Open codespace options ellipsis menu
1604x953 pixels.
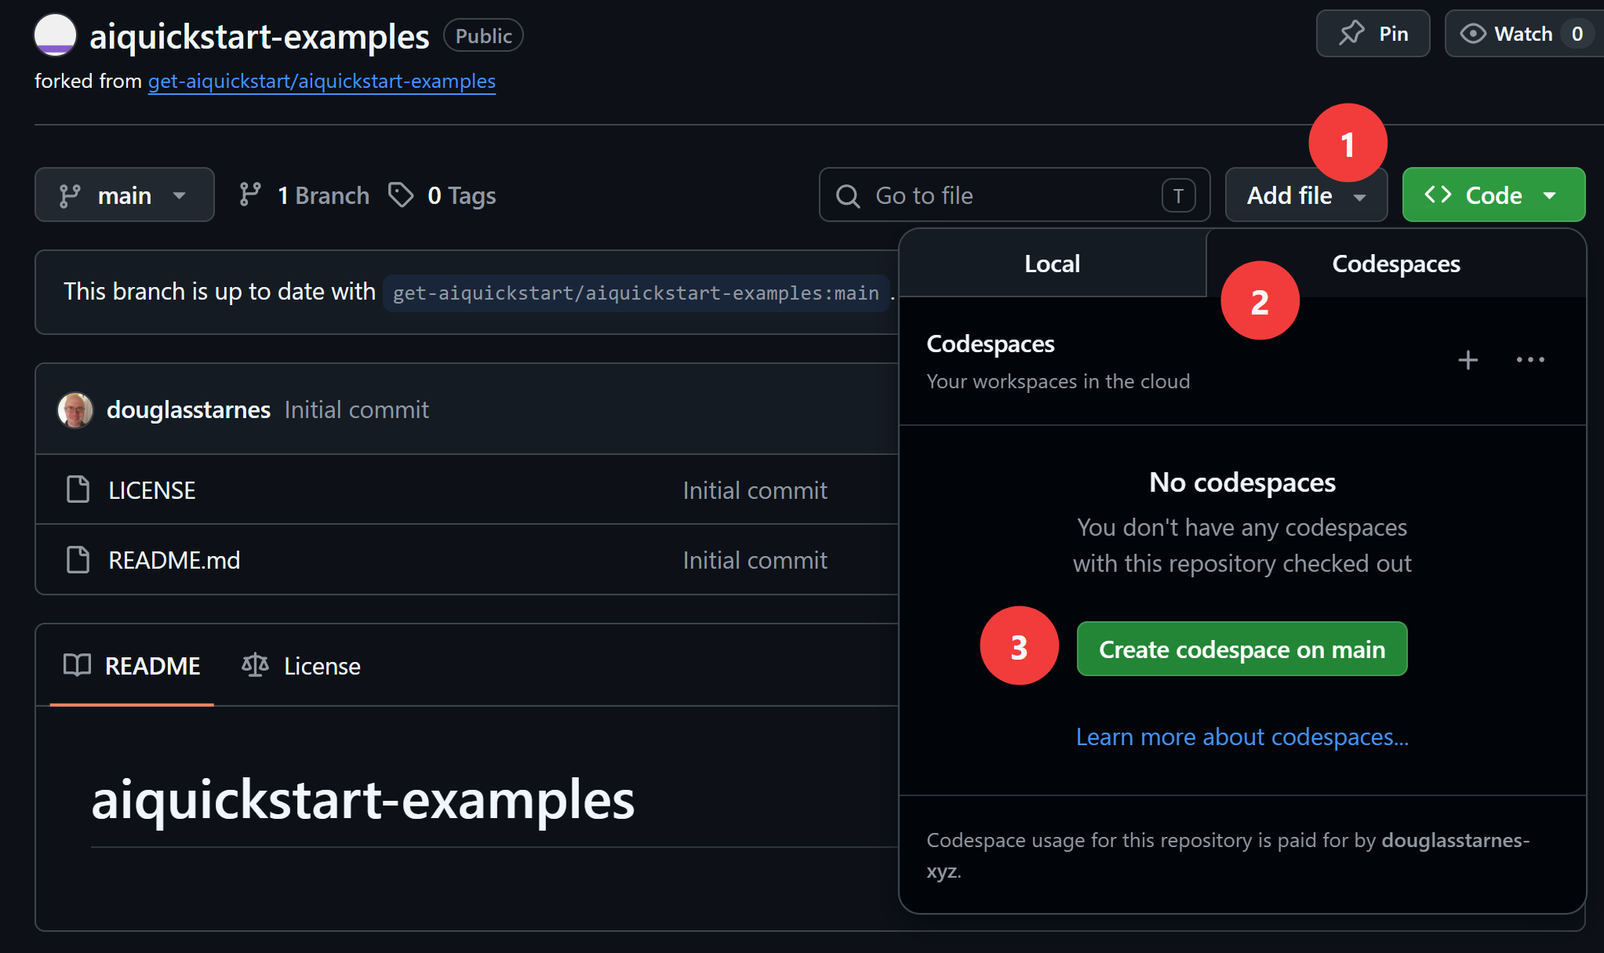(1530, 360)
